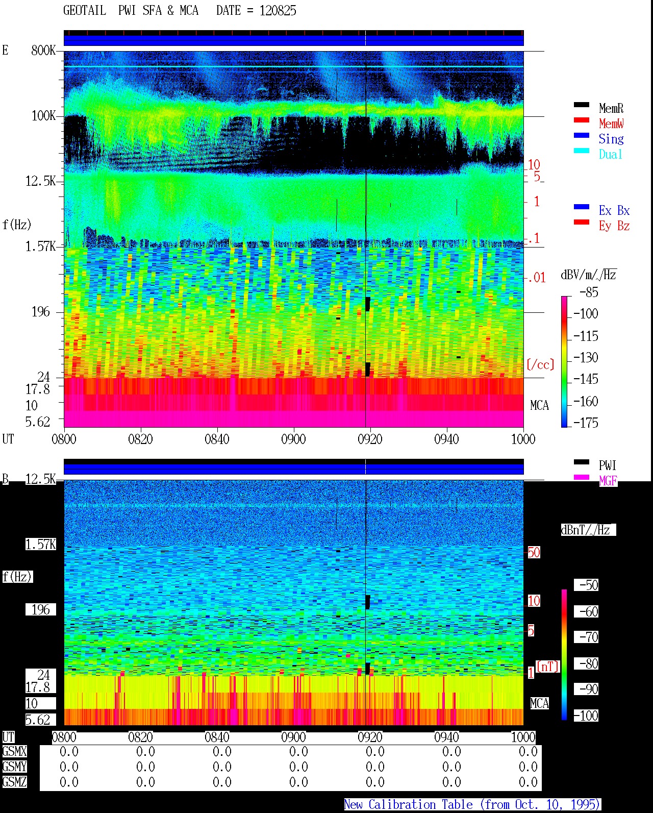Click the MCA label beside electric panel

[x=539, y=406]
